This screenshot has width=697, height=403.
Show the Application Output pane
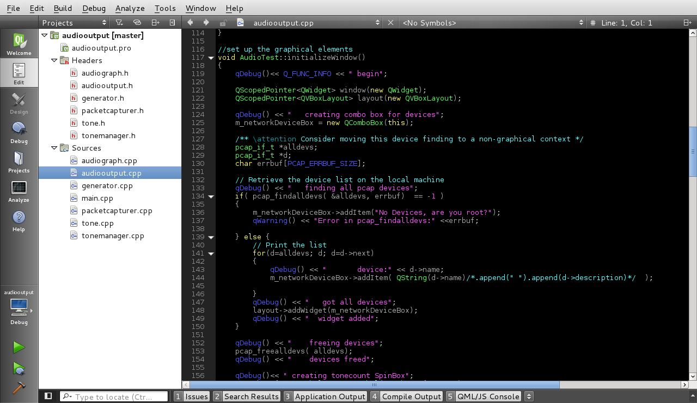325,396
